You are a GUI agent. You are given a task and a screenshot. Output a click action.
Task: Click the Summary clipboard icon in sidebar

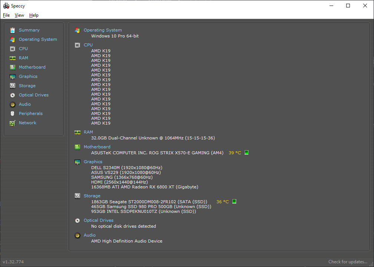tap(13, 30)
